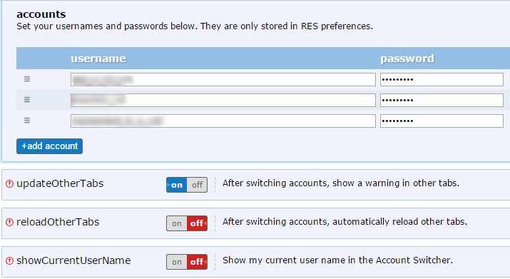This screenshot has width=510, height=279.
Task: Turn off the updateOtherTabs toggle
Action: (197, 185)
